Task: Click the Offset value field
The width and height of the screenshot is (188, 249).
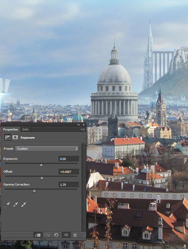Action: [x=69, y=172]
